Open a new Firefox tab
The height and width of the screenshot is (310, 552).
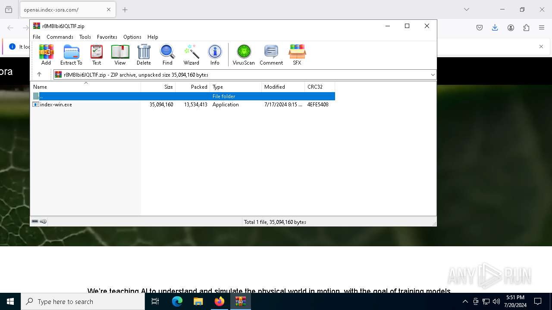click(x=125, y=9)
